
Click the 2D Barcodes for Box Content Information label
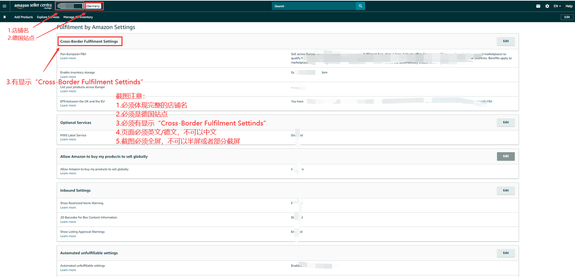pyautogui.click(x=89, y=217)
